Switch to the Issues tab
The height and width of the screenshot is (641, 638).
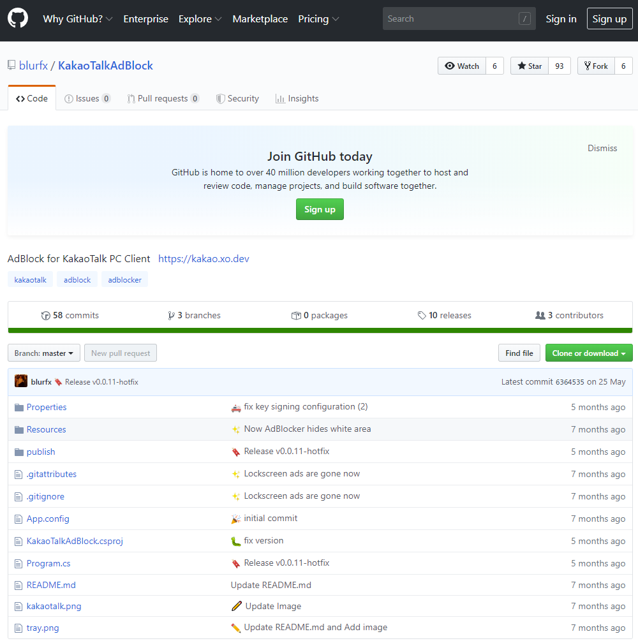[87, 98]
